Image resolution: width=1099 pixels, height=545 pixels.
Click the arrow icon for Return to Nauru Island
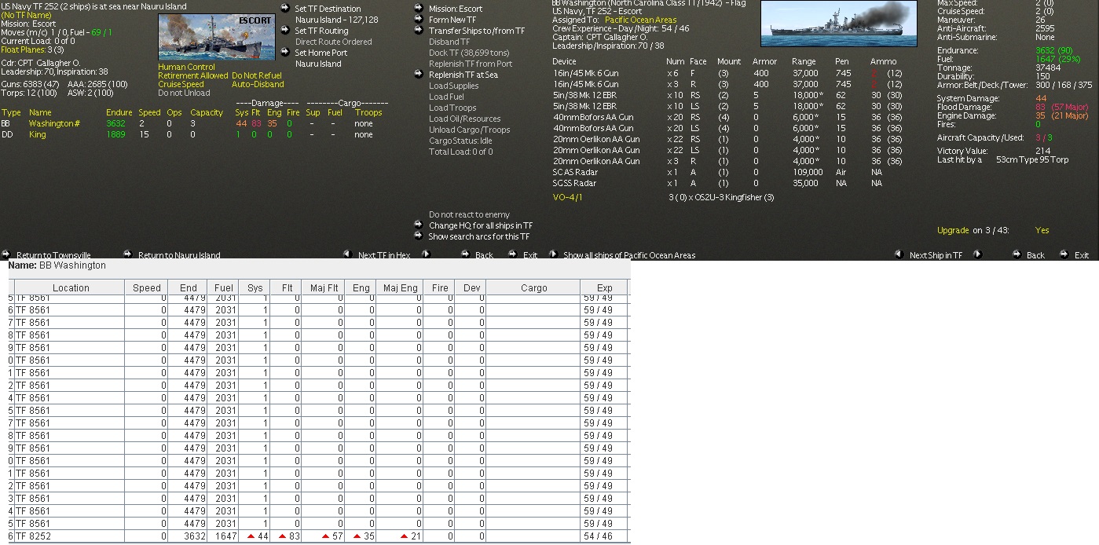coord(128,254)
